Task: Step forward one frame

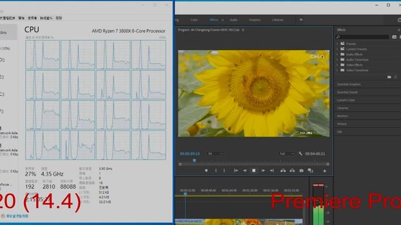Action: click(263, 171)
